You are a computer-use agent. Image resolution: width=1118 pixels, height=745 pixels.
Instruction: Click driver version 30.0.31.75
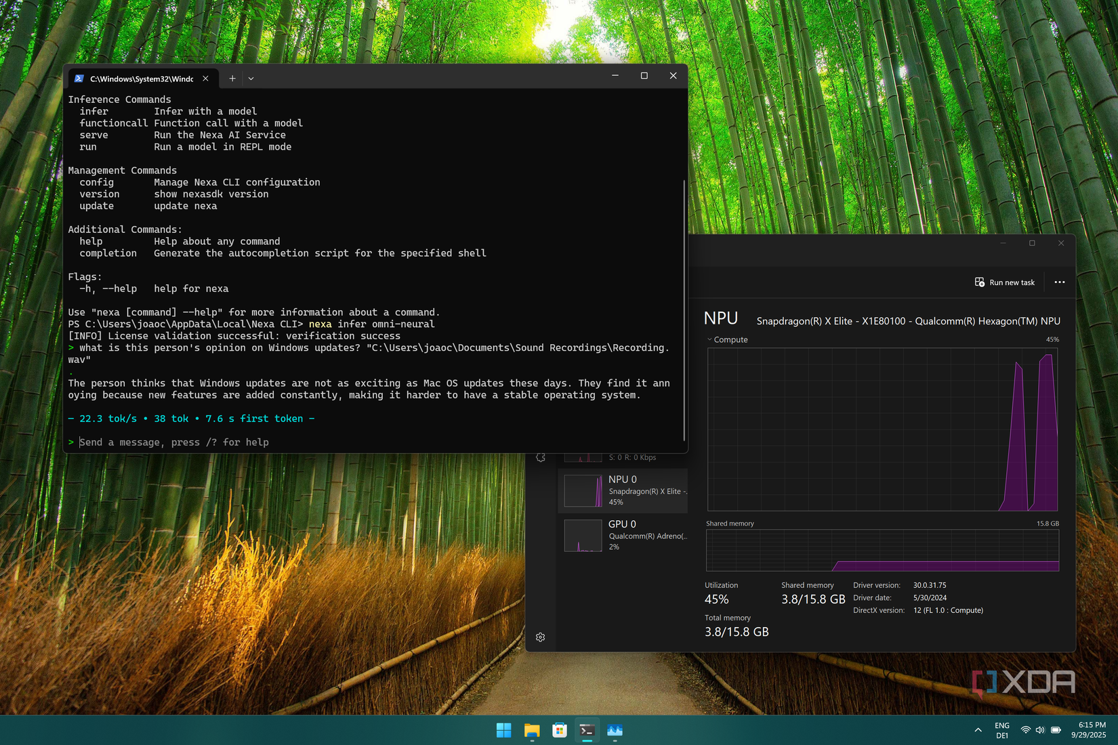pos(930,585)
